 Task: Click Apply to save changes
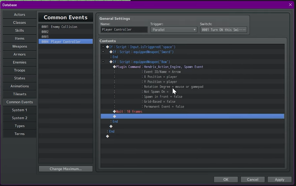[x=279, y=180]
